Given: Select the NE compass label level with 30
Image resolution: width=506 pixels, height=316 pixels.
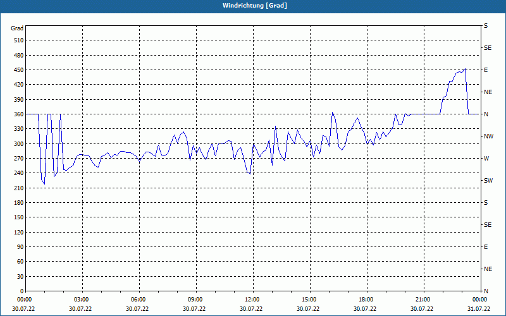Looking at the screenshot, I should 488,269.
